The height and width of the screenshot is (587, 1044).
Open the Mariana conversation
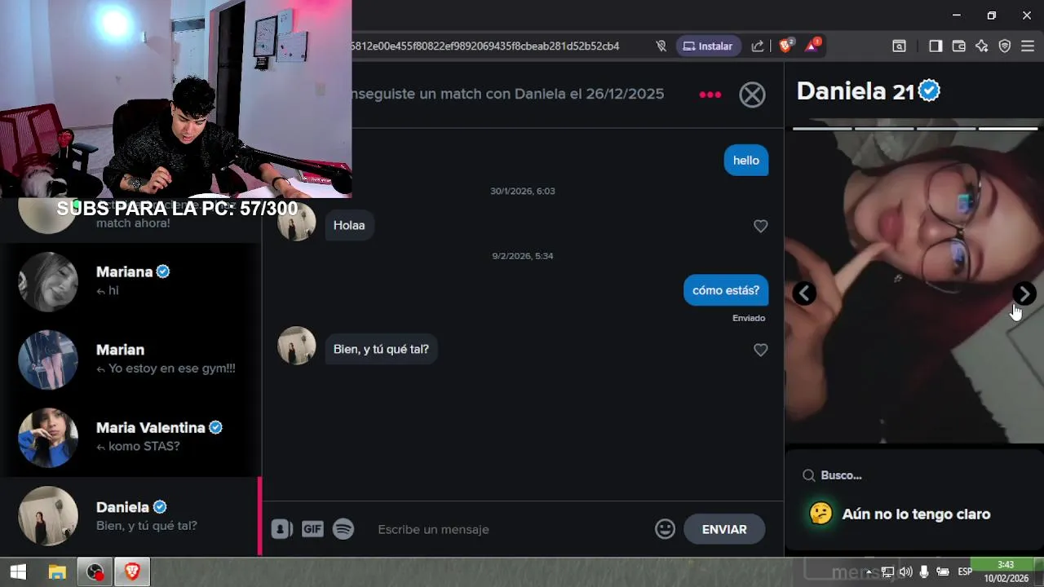(x=130, y=281)
